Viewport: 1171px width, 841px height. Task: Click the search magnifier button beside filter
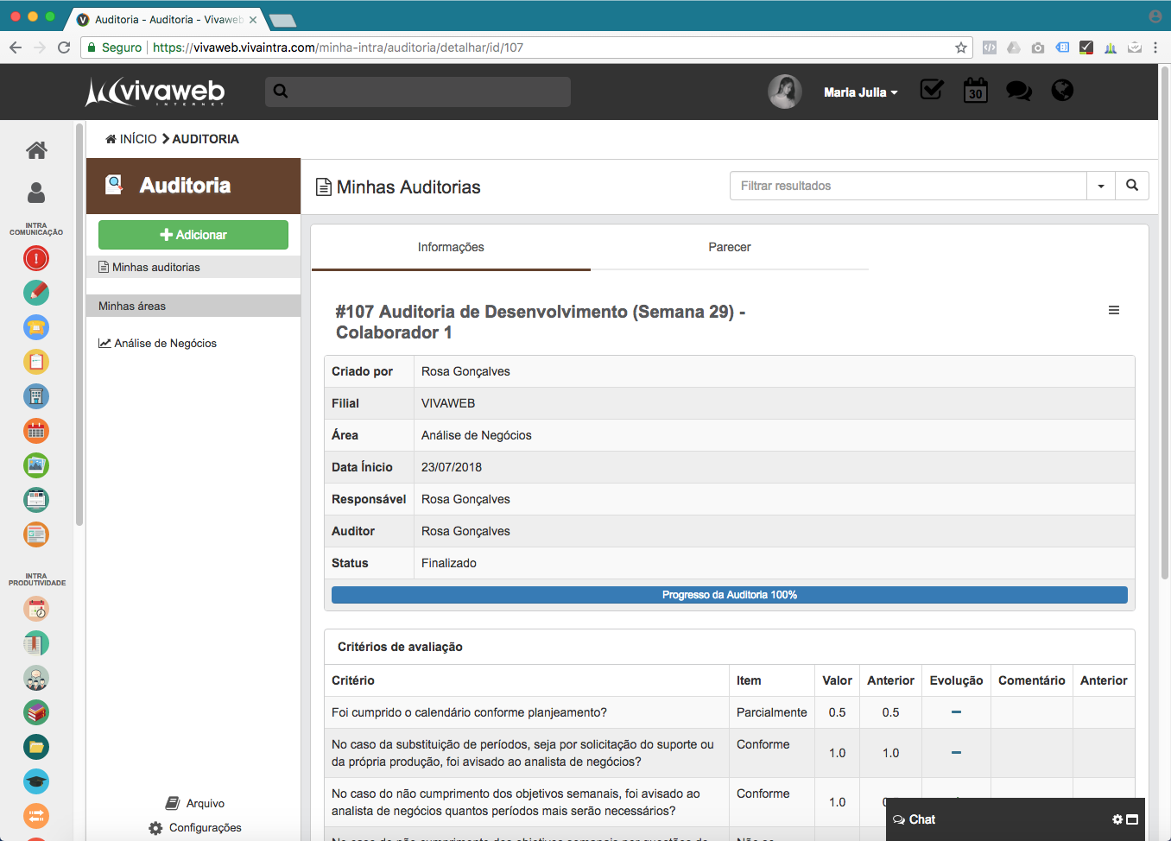(1131, 186)
